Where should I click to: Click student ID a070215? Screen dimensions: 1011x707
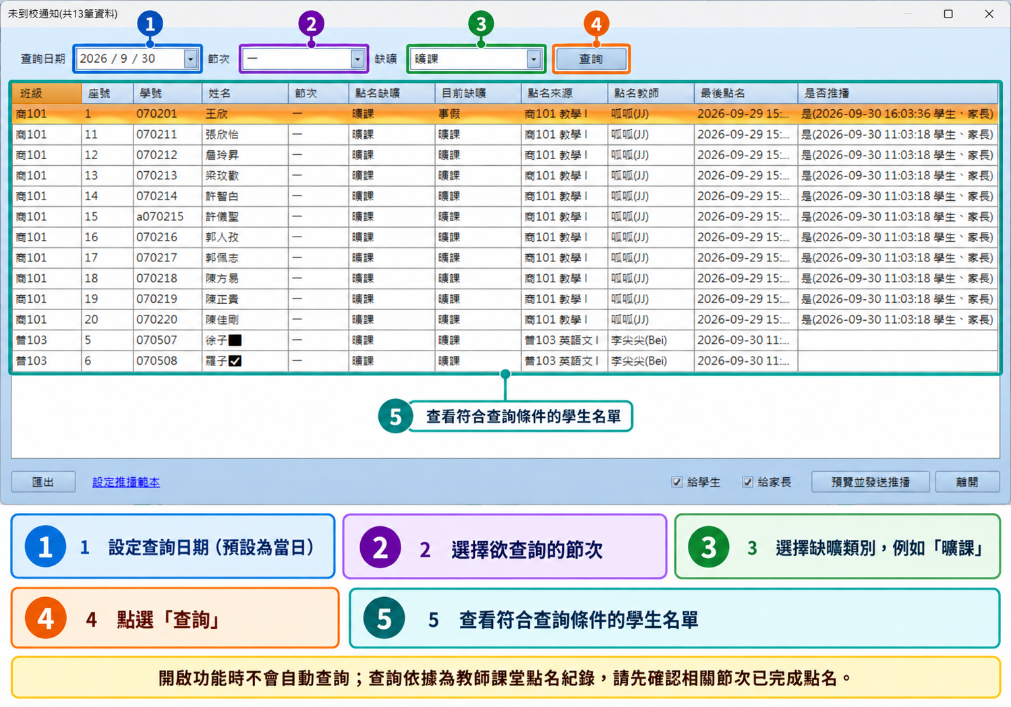point(160,217)
